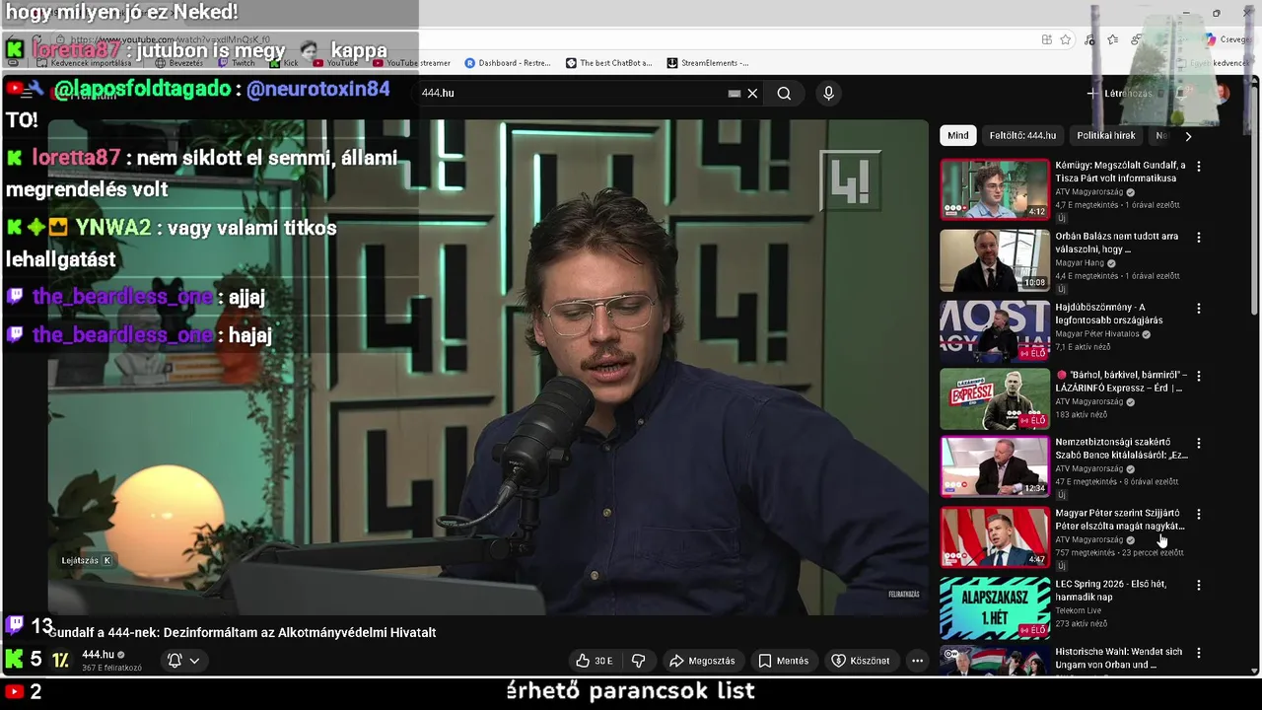
Task: Select the Politikai hírek filter chip
Action: [1106, 136]
